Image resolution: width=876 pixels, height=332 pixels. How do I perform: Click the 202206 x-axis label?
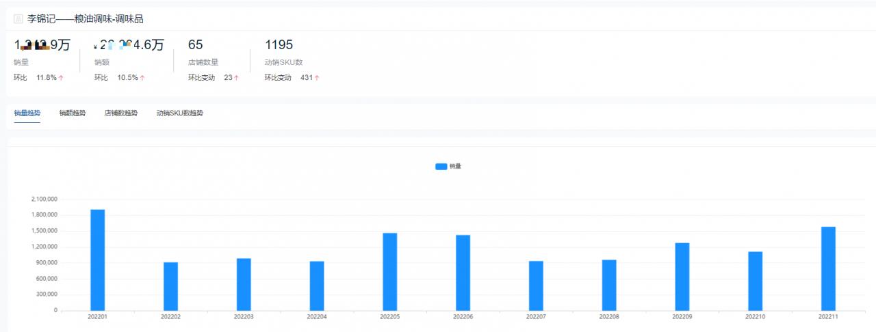tap(463, 317)
